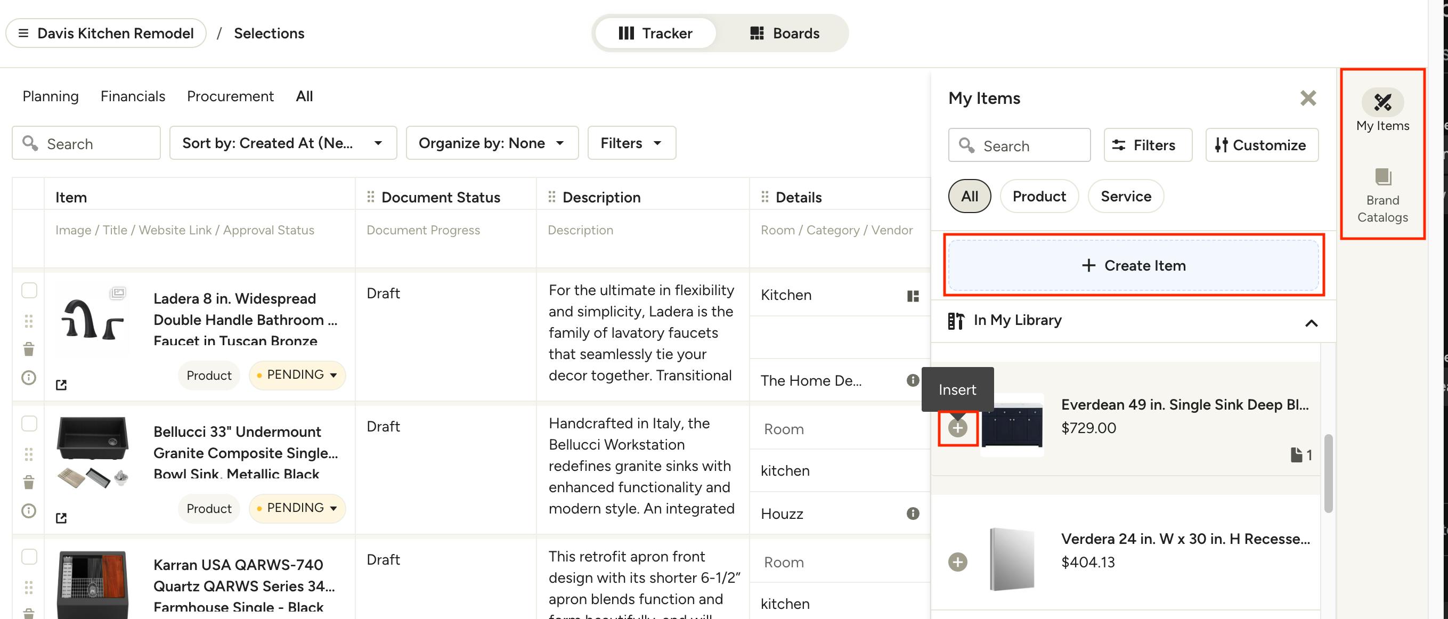Open Sort by Created At dropdown
Image resolution: width=1448 pixels, height=619 pixels.
(283, 143)
